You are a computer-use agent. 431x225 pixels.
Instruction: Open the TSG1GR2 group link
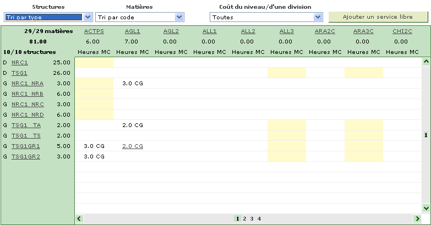coord(25,156)
